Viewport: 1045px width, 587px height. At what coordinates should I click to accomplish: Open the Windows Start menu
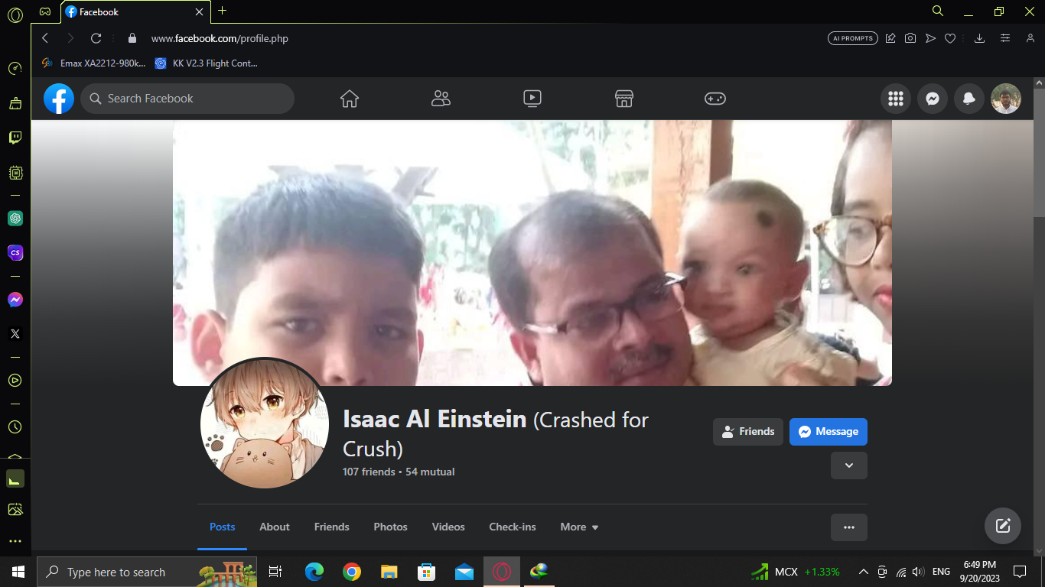pyautogui.click(x=18, y=572)
